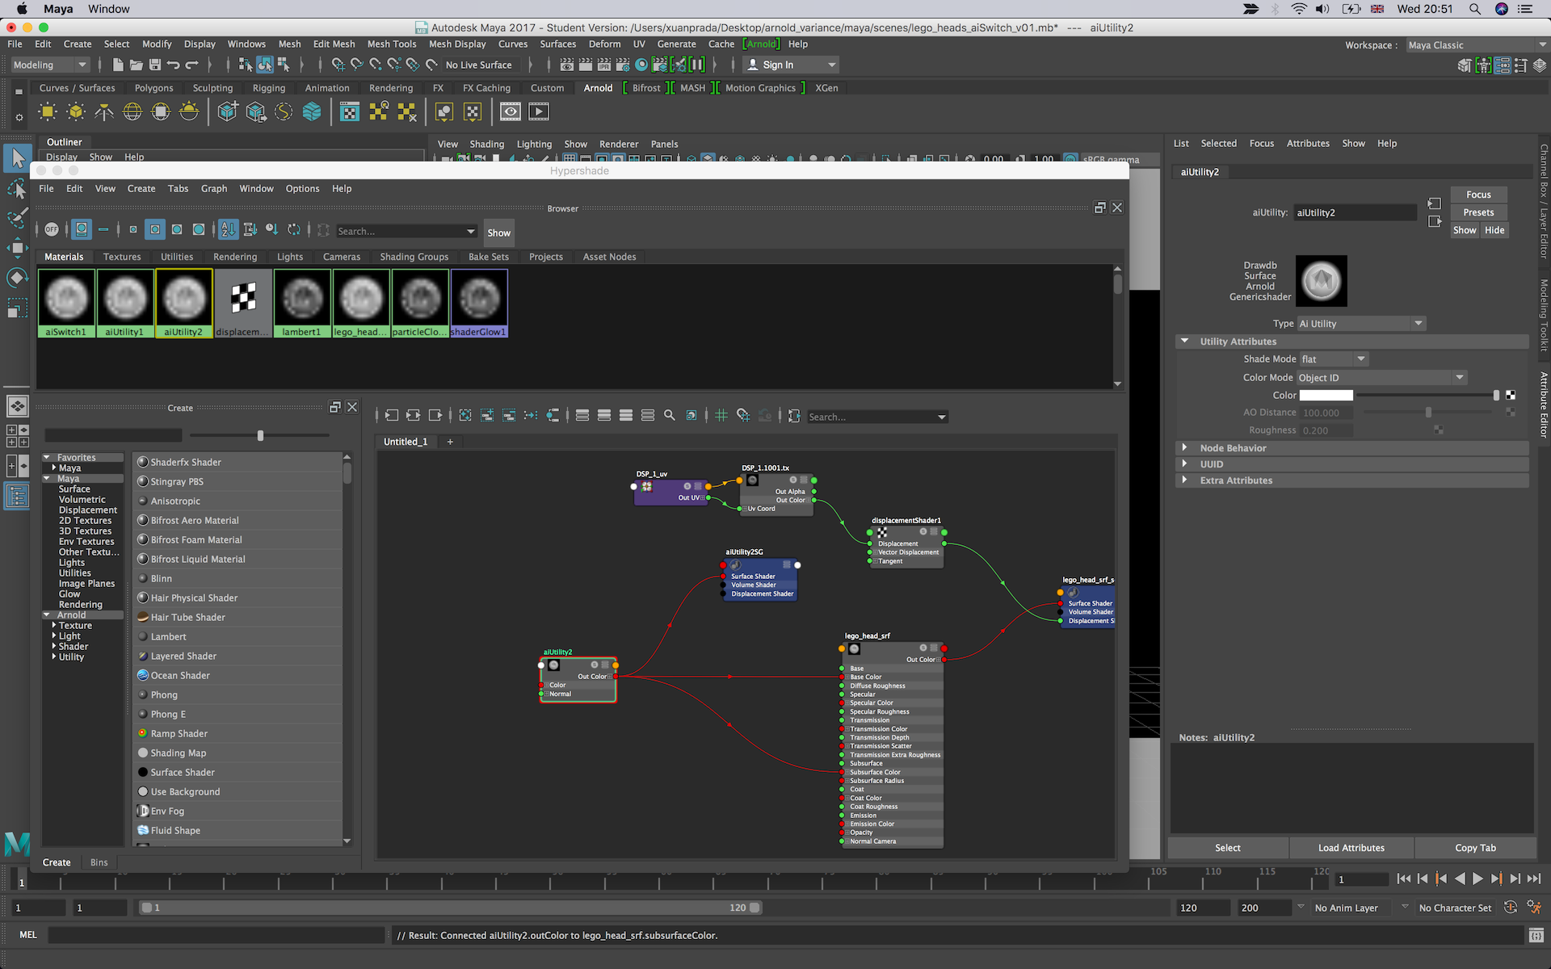Viewport: 1551px width, 969px height.
Task: Click the add selected nodes to graph icon
Action: (487, 415)
